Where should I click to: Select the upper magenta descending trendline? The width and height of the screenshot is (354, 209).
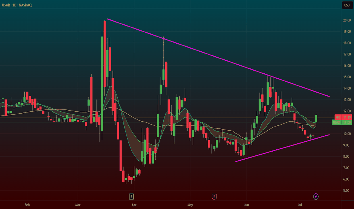click(x=218, y=58)
